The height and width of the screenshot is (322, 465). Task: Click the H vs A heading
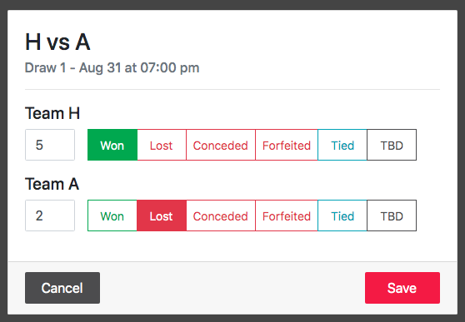[57, 42]
